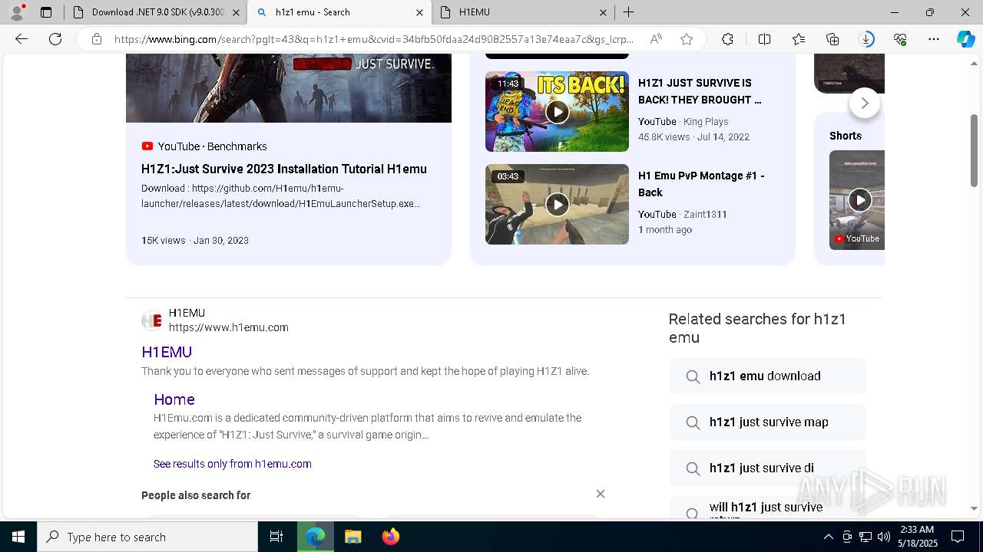This screenshot has height=552, width=983.
Task: Open Browser essentials icon
Action: coord(900,39)
